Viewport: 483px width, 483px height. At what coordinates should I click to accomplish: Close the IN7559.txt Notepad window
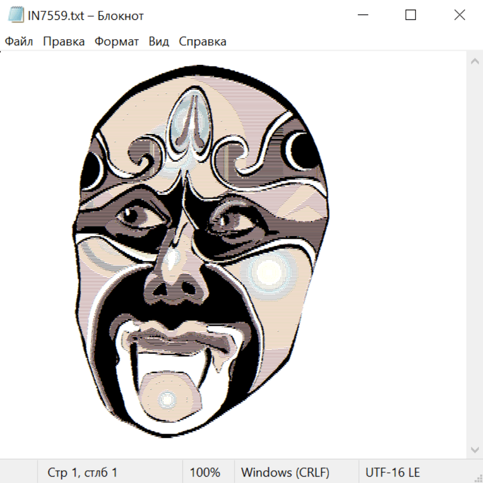point(459,16)
